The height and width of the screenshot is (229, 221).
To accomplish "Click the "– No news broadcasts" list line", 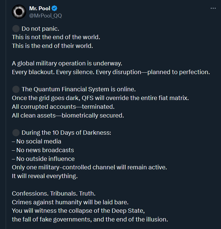I will pos(43,150).
